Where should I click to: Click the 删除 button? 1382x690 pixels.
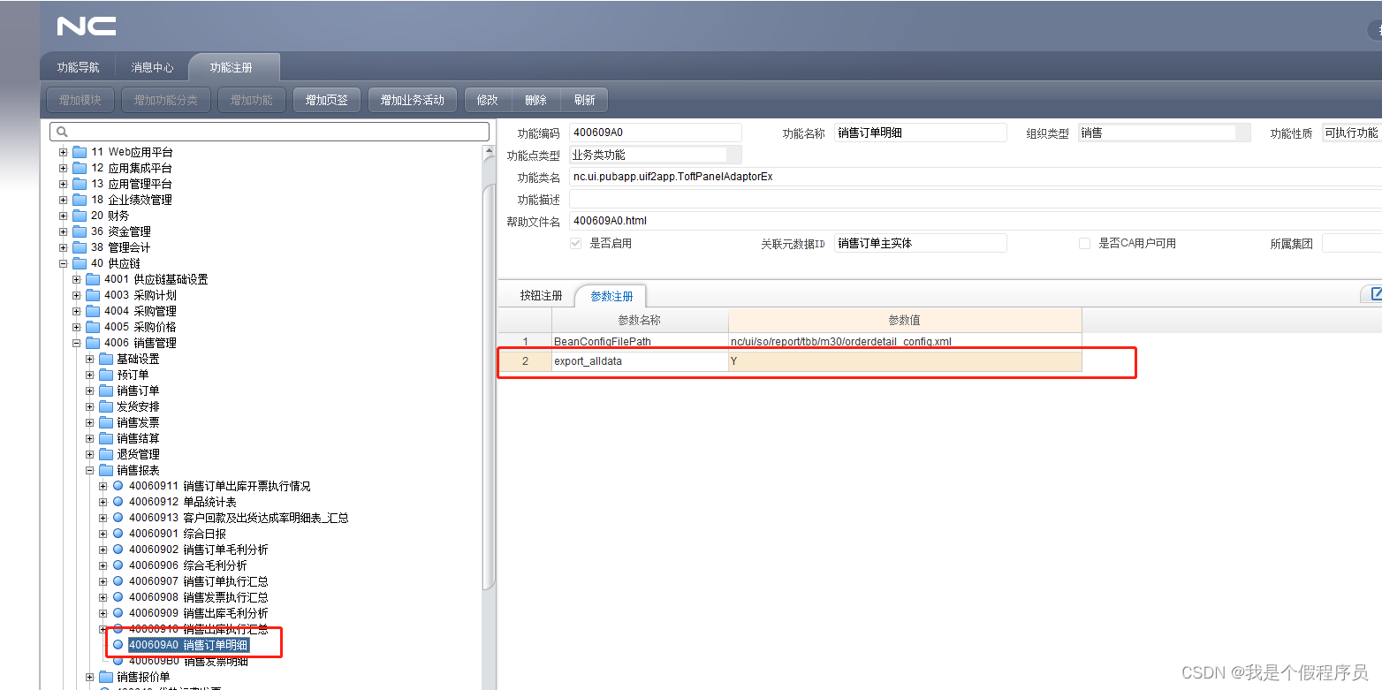(x=535, y=100)
